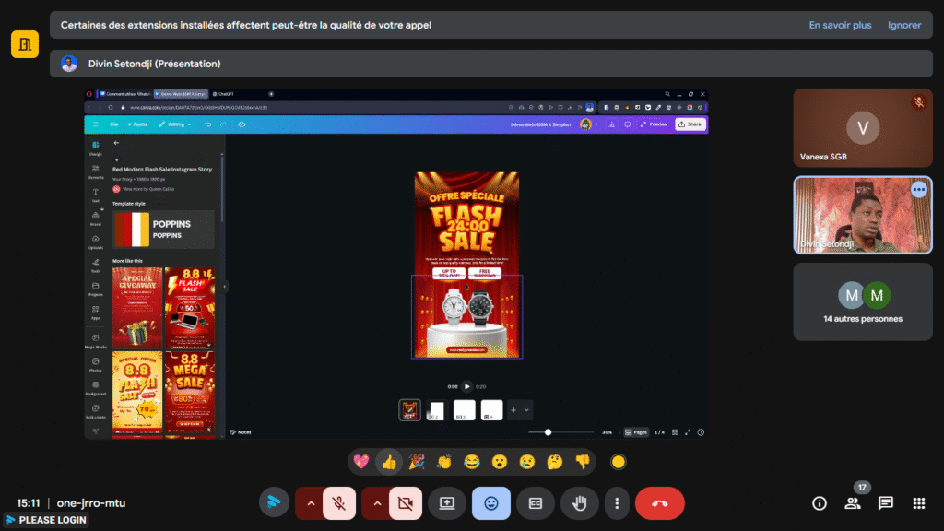Hide the emoji reactions bar
This screenshot has height=531, width=944.
pyautogui.click(x=491, y=503)
